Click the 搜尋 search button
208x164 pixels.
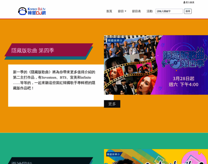point(188,11)
